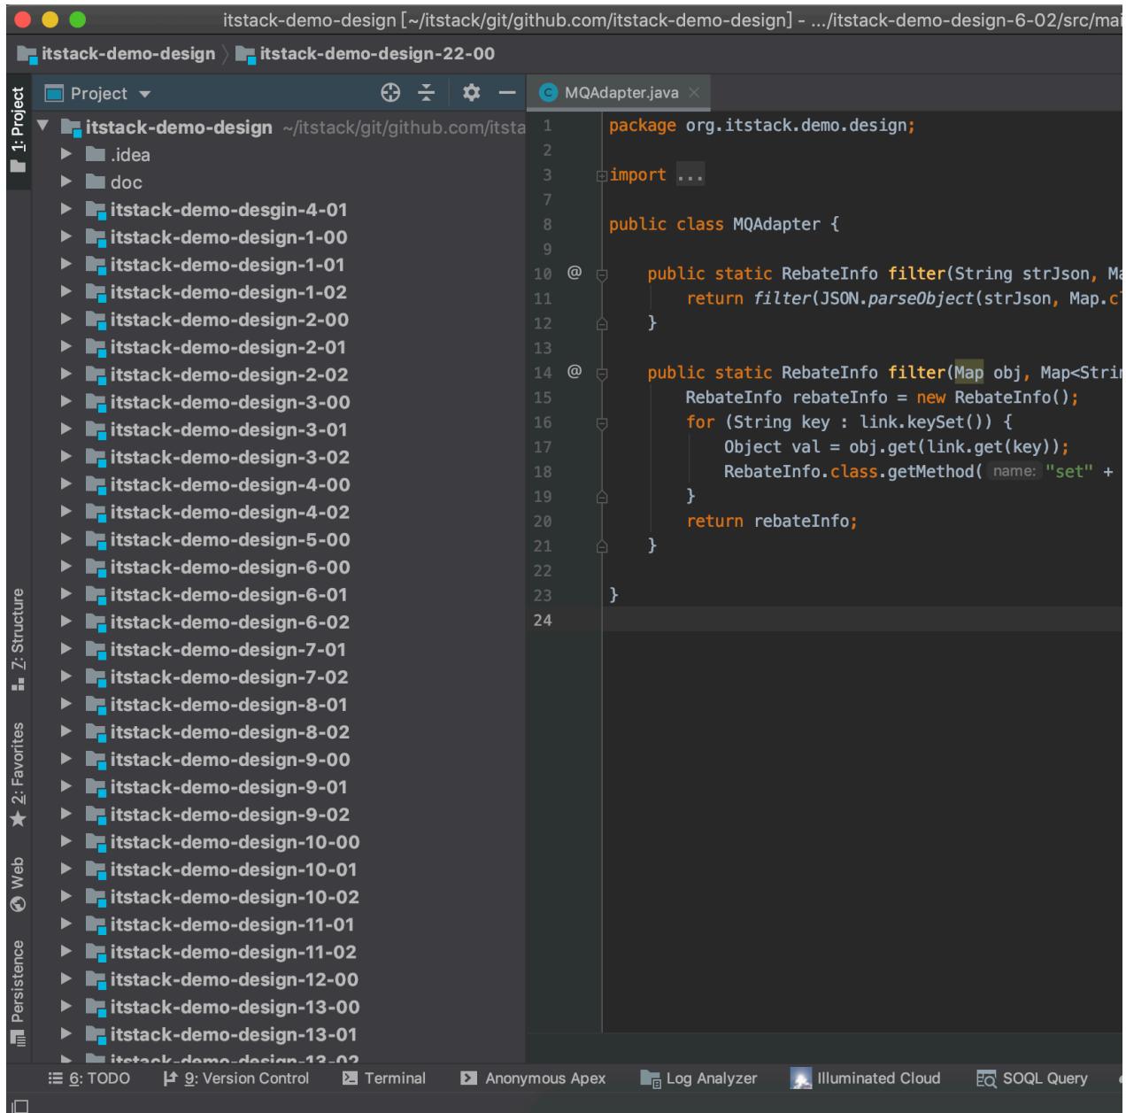Close the MQAdapter.java tab

click(x=694, y=93)
